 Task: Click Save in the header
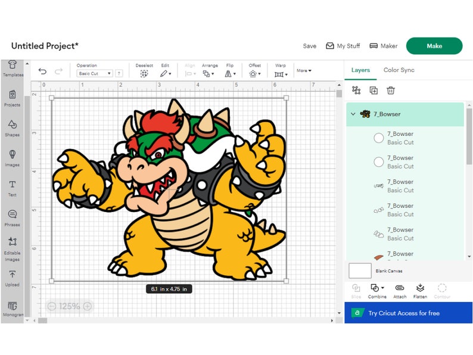click(310, 46)
